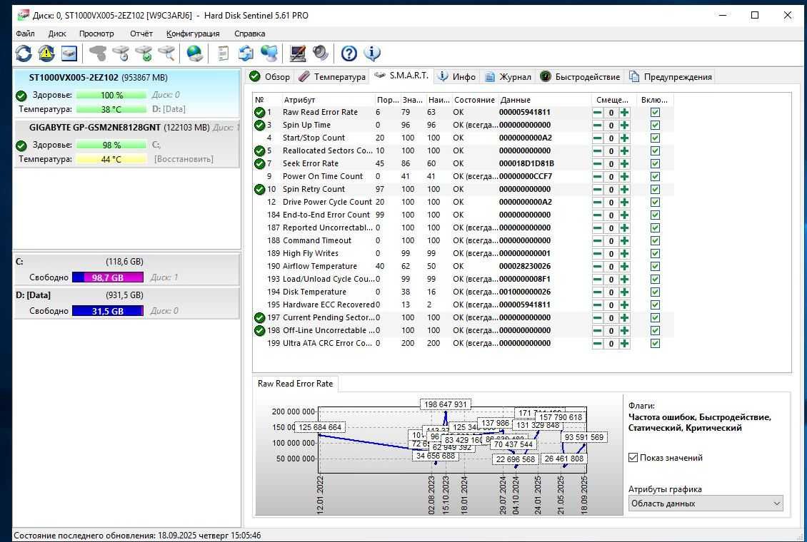Click the globe over disk toolbar icon
Viewport: 807px width, 542px height.
tap(194, 53)
